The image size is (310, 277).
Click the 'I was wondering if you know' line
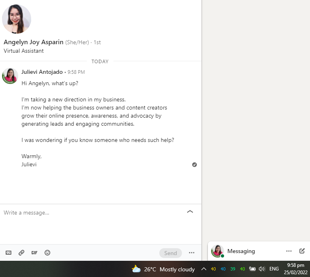[x=98, y=140]
